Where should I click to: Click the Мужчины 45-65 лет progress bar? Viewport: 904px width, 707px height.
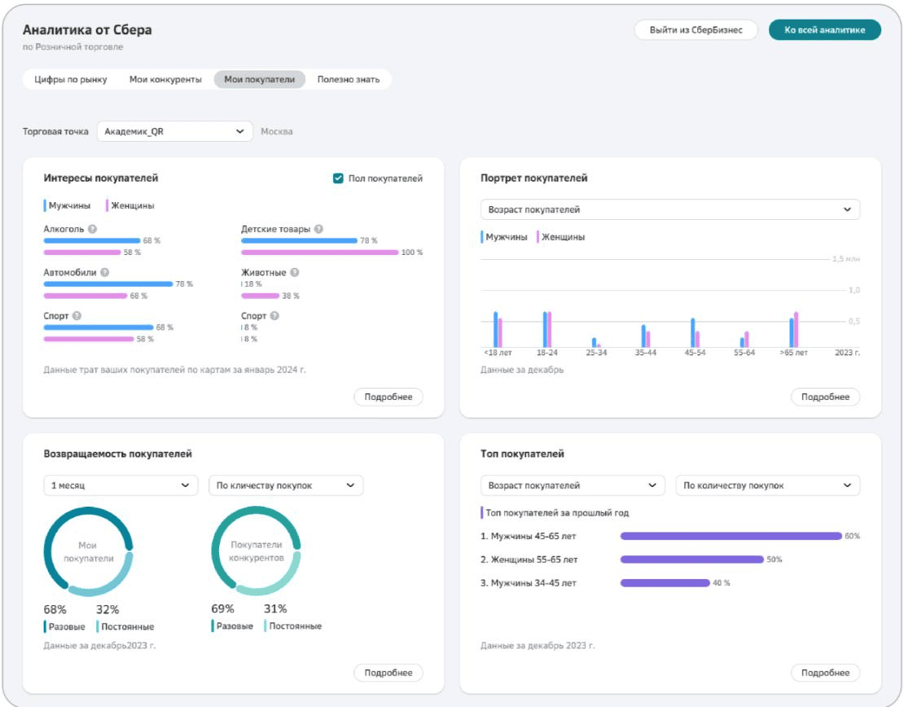pyautogui.click(x=731, y=536)
